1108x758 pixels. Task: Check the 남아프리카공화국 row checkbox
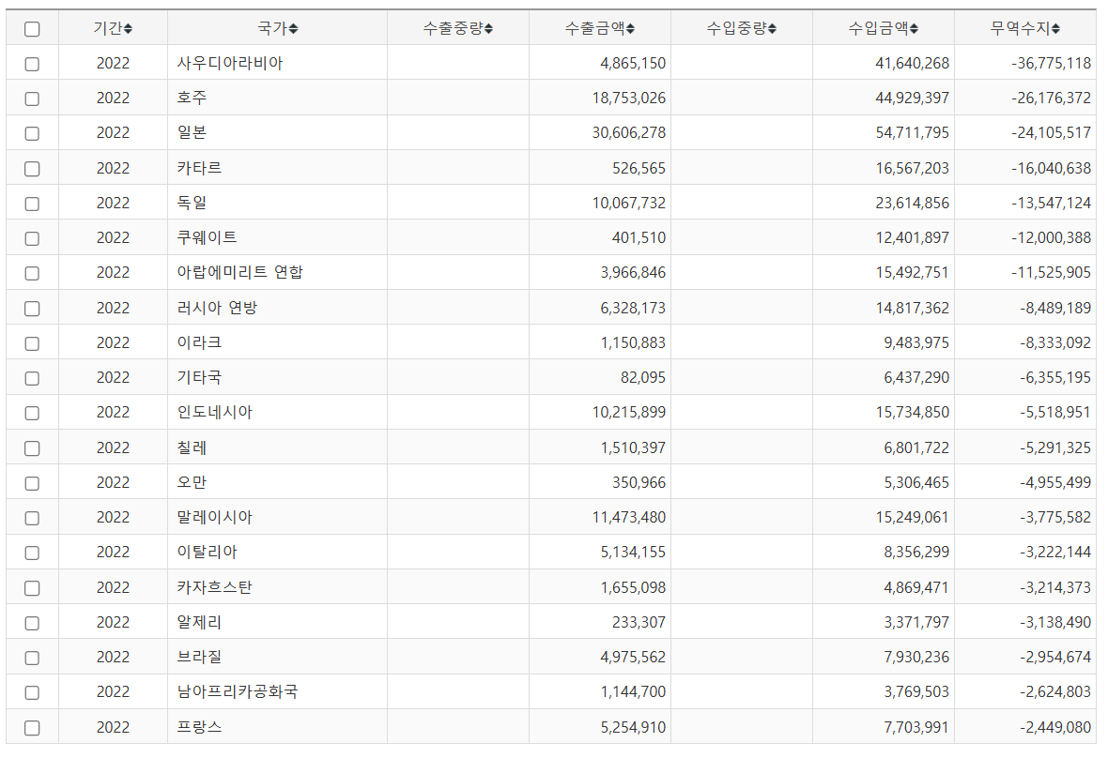pos(32,692)
